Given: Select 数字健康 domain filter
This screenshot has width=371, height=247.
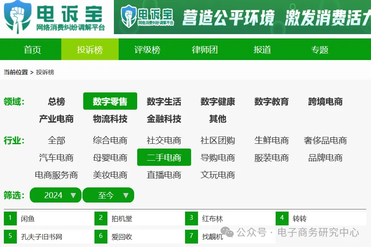Looking at the screenshot, I should coord(218,101).
